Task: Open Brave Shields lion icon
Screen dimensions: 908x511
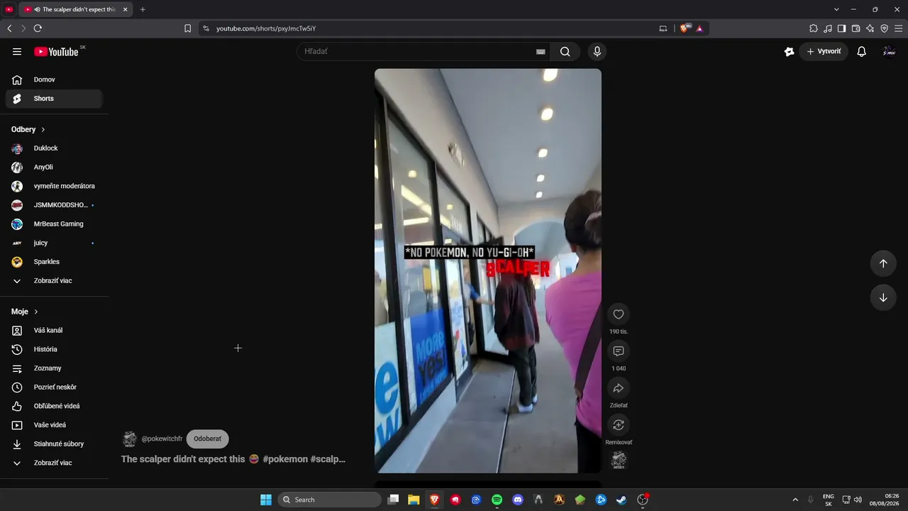Action: (x=685, y=28)
